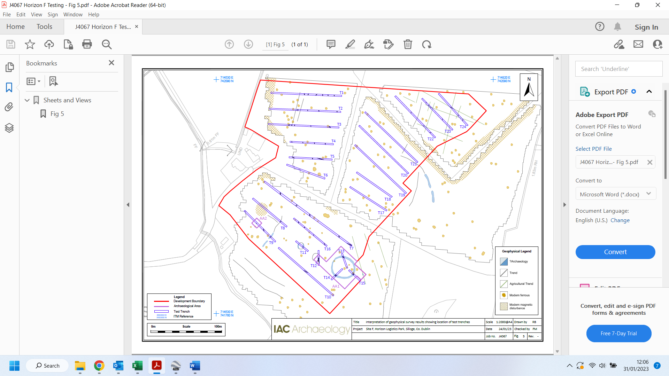Collapse the Export PDF section chevron
This screenshot has height=376, width=669.
coord(649,92)
